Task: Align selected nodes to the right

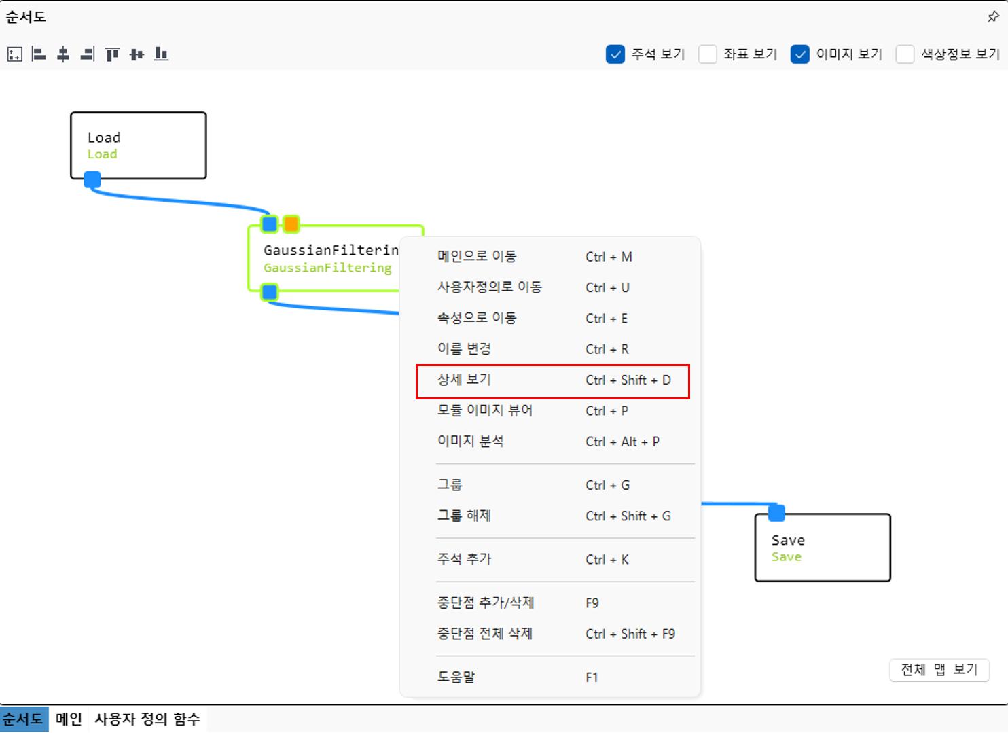Action: 88,54
